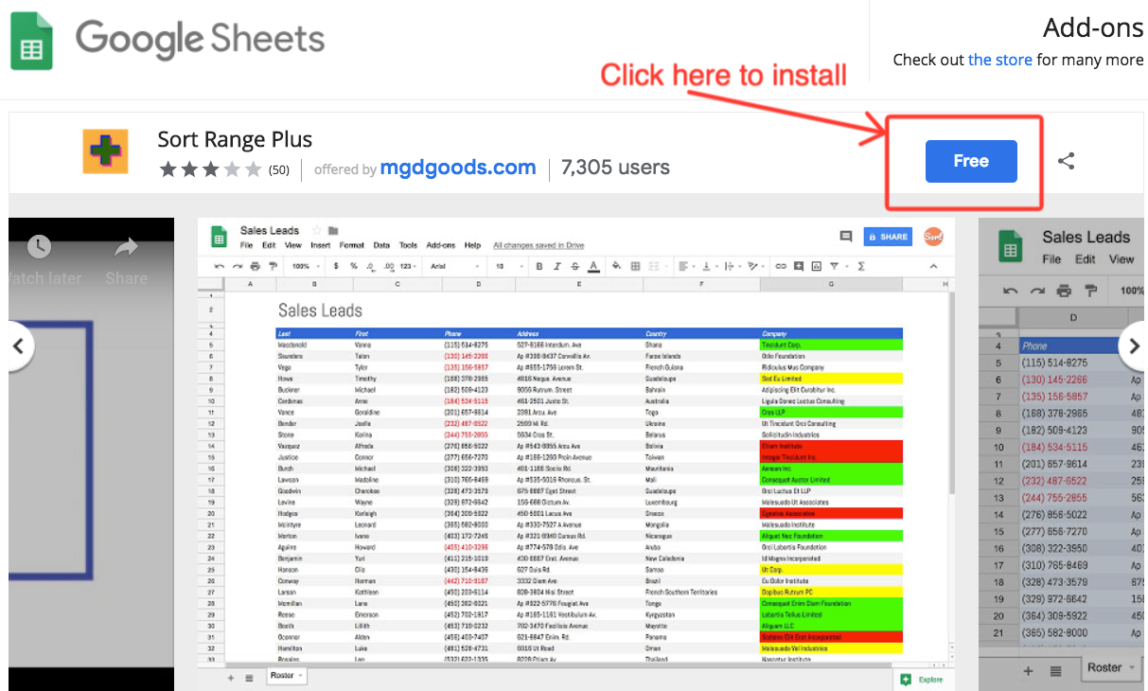Image resolution: width=1148 pixels, height=691 pixels.
Task: Click the share icon beside the Free button
Action: [x=1067, y=161]
